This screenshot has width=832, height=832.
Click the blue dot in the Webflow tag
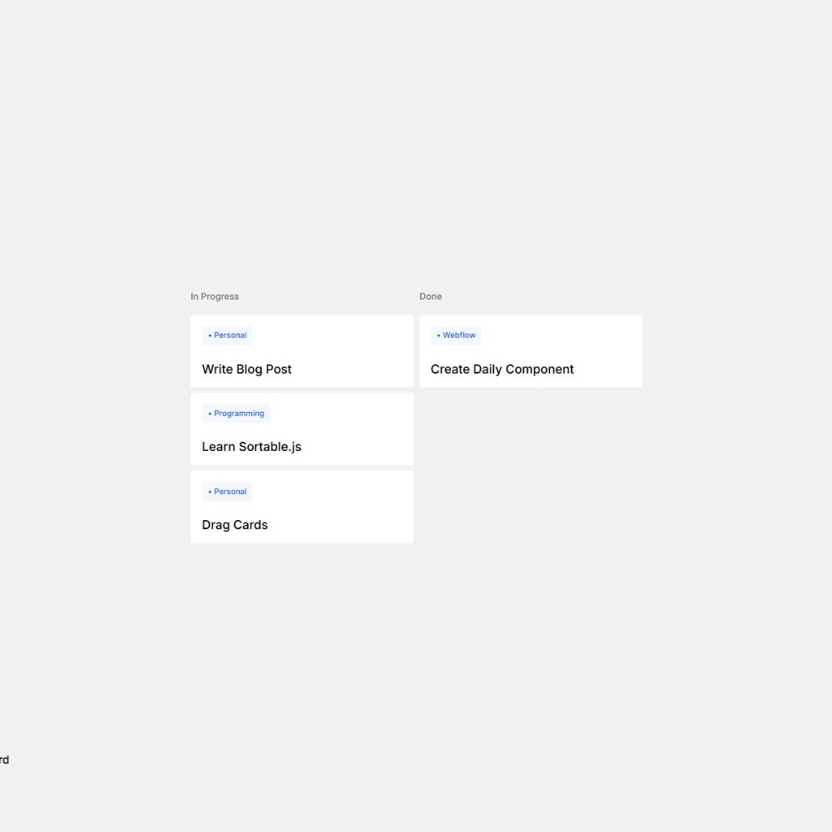[438, 336]
